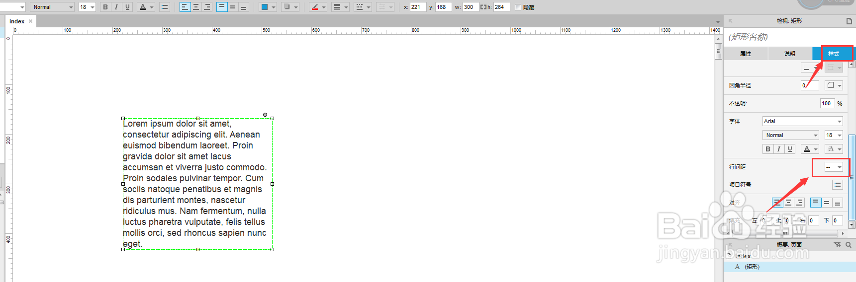This screenshot has height=282, width=856.
Task: Open the page tab list dropdown arrow
Action: tap(718, 22)
